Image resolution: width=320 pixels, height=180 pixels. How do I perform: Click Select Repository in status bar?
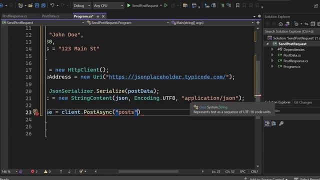(307, 179)
